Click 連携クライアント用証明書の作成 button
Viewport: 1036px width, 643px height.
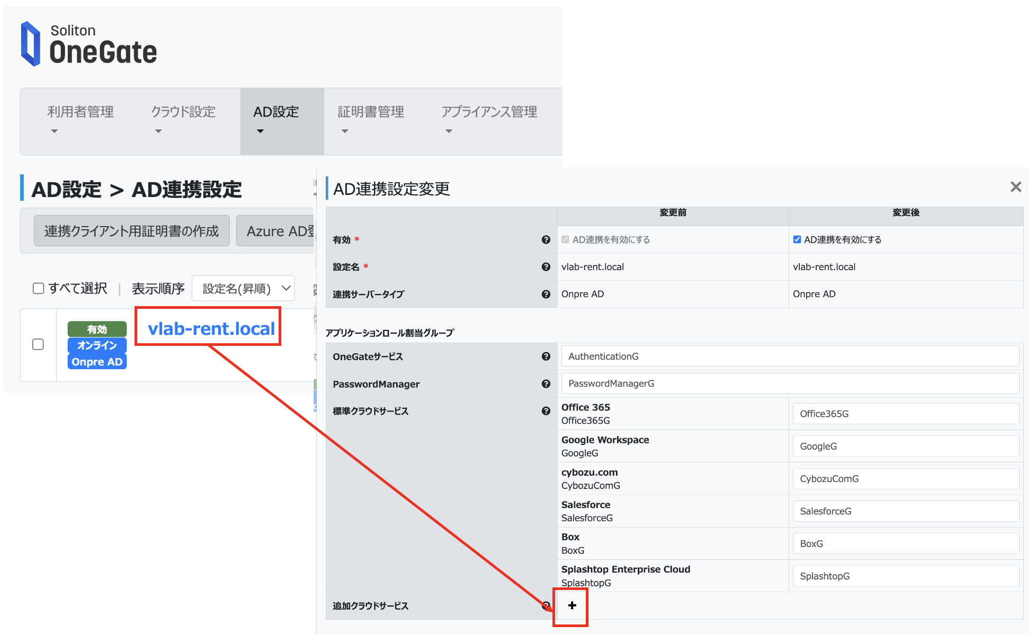pos(131,230)
